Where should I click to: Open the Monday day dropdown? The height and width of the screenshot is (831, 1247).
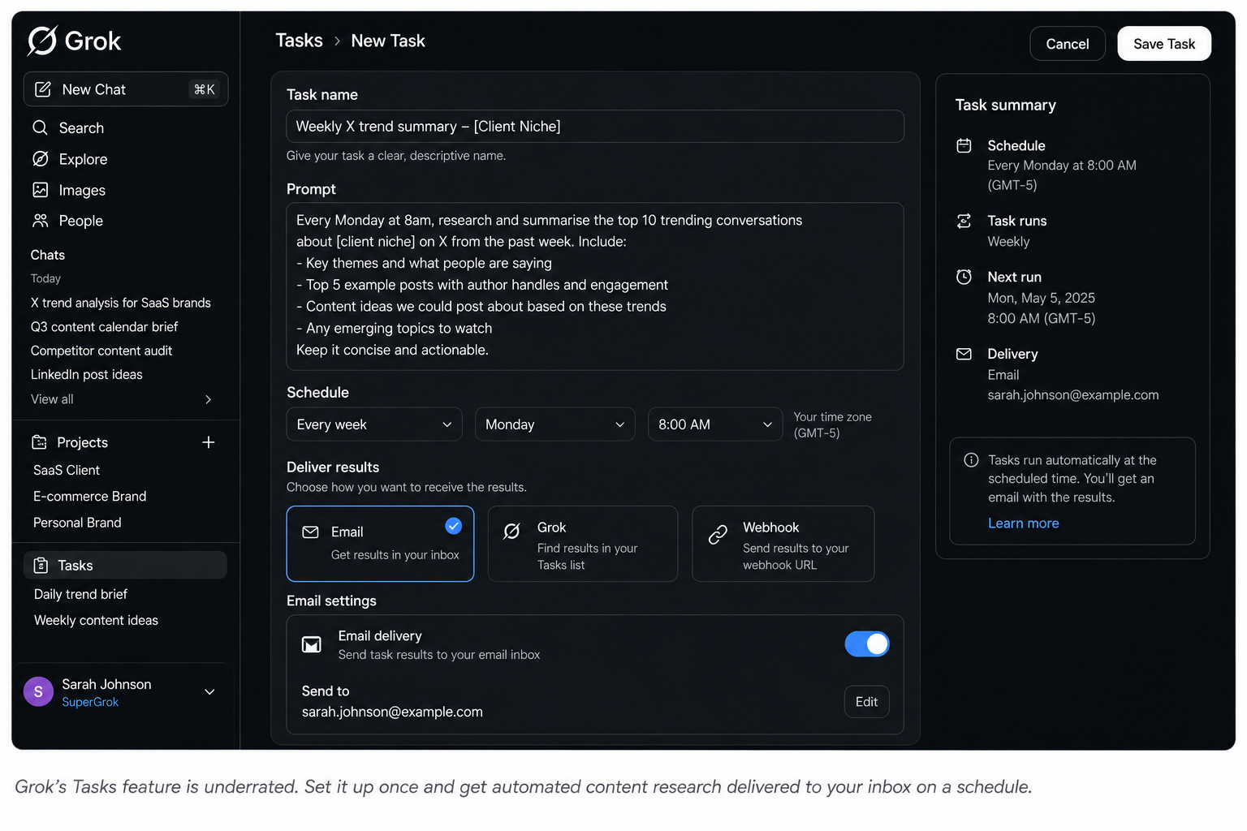pos(554,424)
